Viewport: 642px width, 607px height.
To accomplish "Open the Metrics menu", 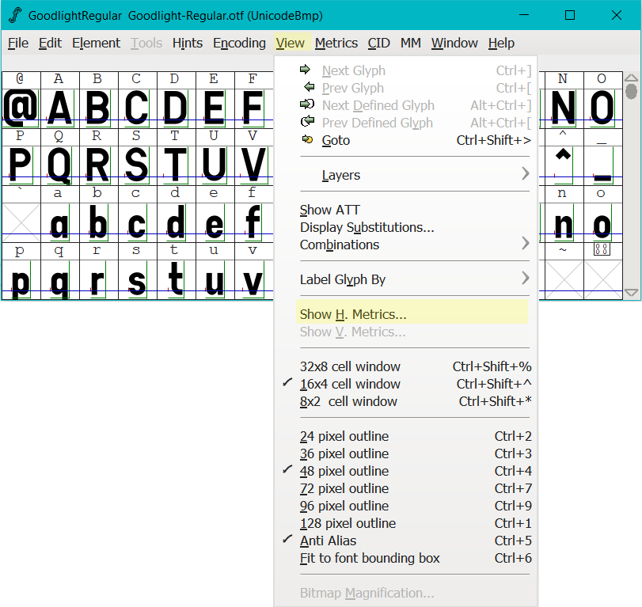I will [336, 43].
